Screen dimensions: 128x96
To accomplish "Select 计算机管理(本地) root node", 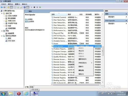I will pyautogui.click(x=9, y=11).
